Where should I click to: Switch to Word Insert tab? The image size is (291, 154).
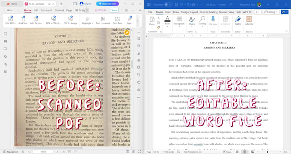[168, 12]
